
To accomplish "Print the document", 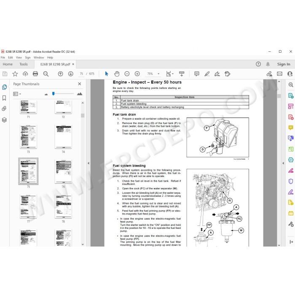I will [x=35, y=74].
